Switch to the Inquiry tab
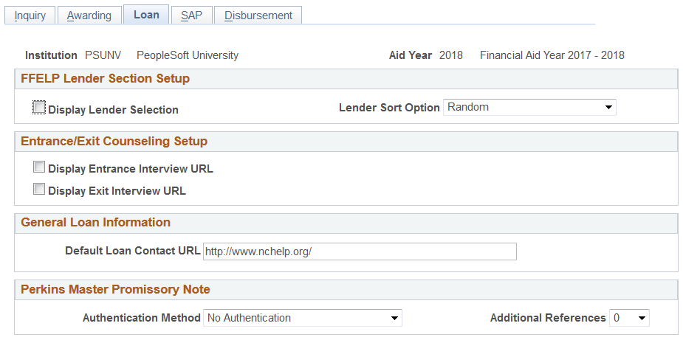The height and width of the screenshot is (340, 683). [30, 15]
